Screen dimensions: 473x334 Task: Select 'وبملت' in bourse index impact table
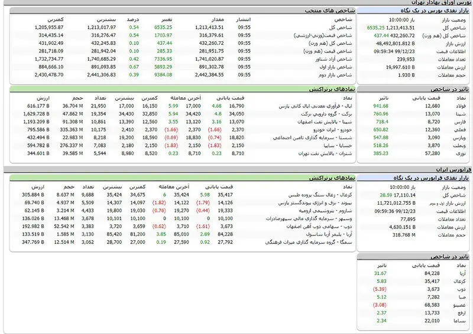point(459,146)
